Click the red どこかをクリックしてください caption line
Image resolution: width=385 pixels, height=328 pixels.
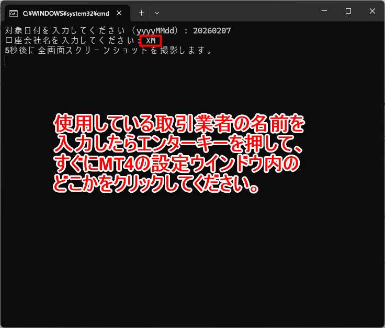point(157,185)
